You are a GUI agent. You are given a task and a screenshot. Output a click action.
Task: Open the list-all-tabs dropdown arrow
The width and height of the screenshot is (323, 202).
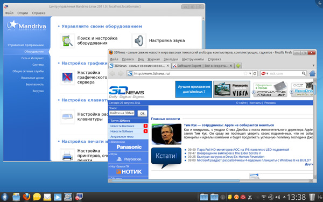coord(313,66)
